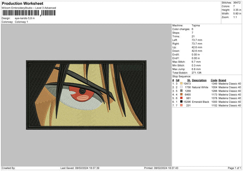The width and height of the screenshot is (243, 171).
Task: Click 'Wilcom EmbroideryStudio – Level 3 Advanced' text
Action: click(29, 8)
